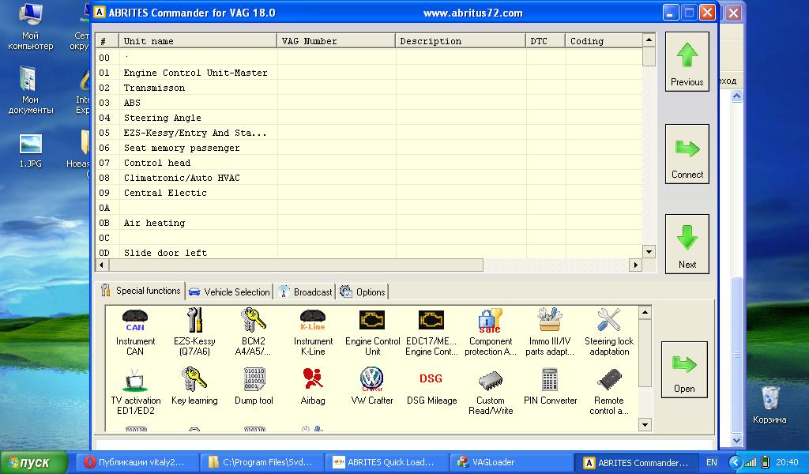The height and width of the screenshot is (474, 809).
Task: Open the Корзина recycle bin desktop icon
Action: pos(769,405)
